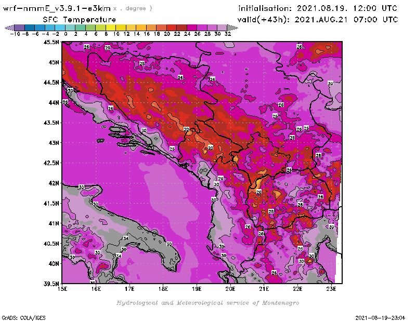Click the 'SFC Temperature' heading
Screen dimensions: 416x321
point(80,20)
